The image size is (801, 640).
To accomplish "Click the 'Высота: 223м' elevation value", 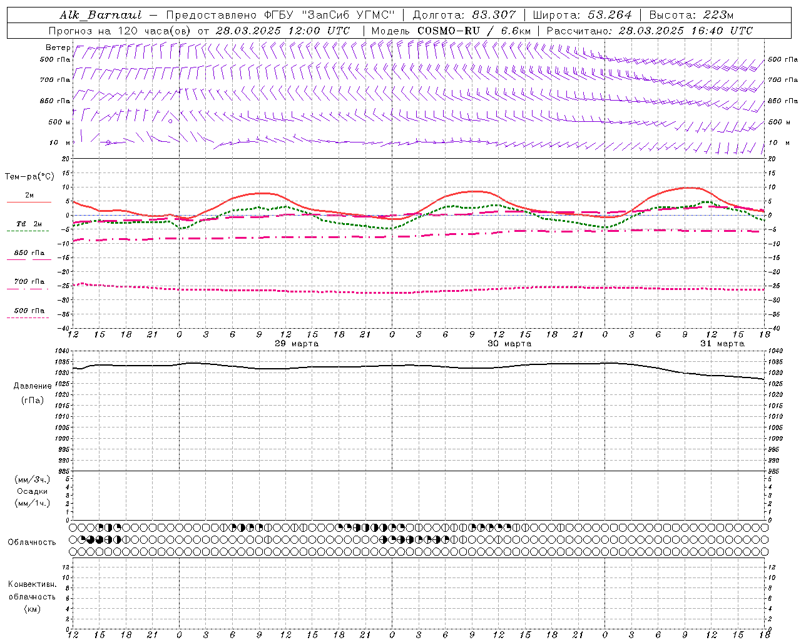I will [691, 15].
